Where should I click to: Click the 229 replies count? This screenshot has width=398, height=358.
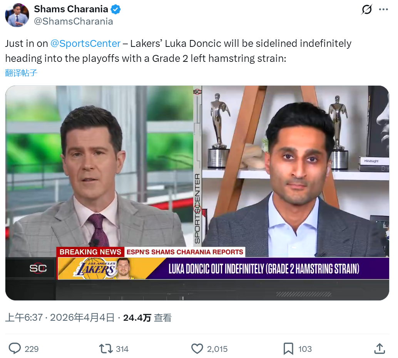32,349
